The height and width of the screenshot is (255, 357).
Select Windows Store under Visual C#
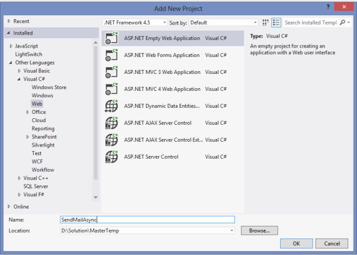49,87
